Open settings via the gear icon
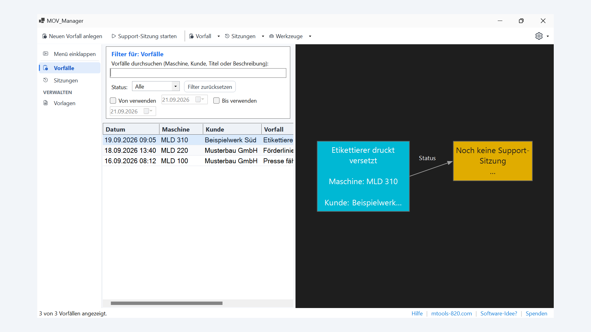591x332 pixels. 539,36
